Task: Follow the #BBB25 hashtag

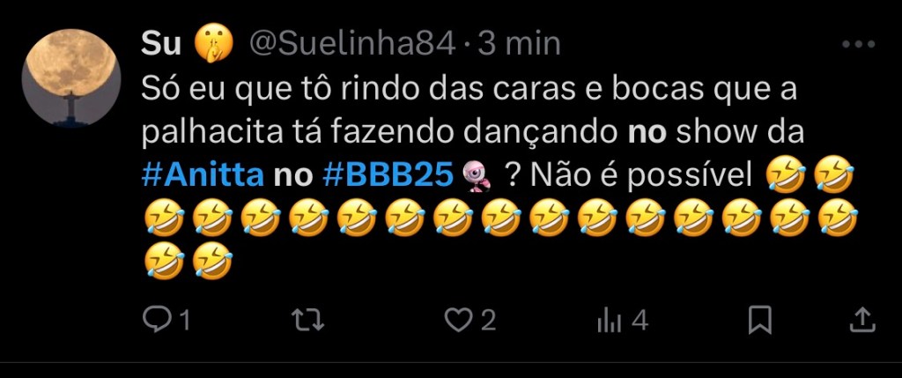Action: pos(388,176)
